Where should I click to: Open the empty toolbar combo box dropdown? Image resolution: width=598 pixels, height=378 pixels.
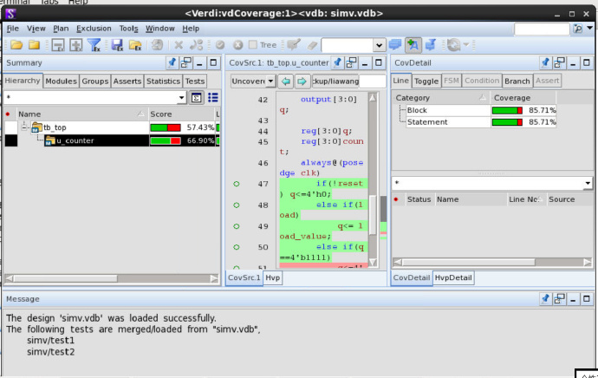tap(379, 45)
